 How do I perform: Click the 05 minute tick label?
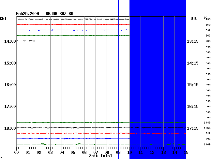(x=73, y=153)
